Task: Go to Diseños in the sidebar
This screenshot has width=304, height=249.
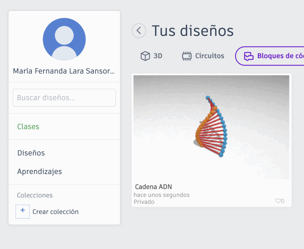Action: coord(31,153)
